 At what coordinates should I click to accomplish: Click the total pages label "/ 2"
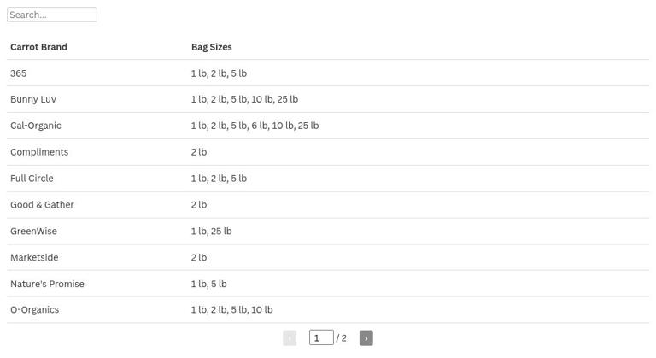pos(342,337)
